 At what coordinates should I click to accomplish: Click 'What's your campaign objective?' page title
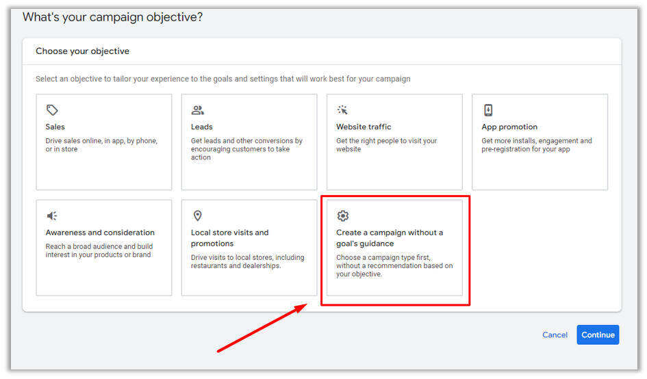pyautogui.click(x=113, y=17)
